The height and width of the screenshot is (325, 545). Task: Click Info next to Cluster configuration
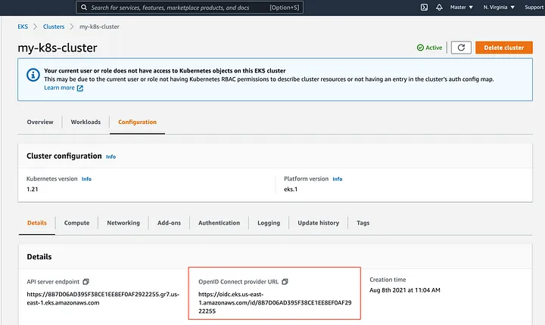point(111,157)
